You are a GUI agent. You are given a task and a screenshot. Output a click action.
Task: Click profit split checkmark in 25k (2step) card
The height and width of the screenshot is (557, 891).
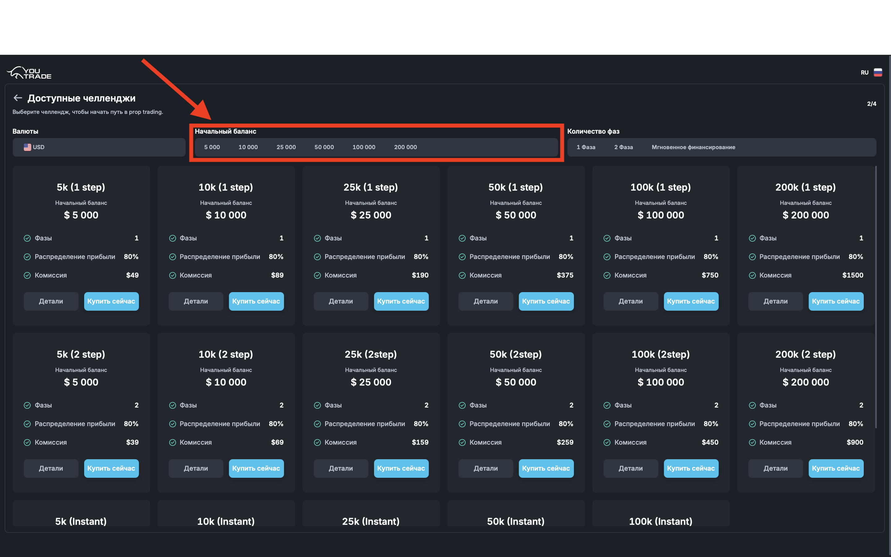[317, 424]
